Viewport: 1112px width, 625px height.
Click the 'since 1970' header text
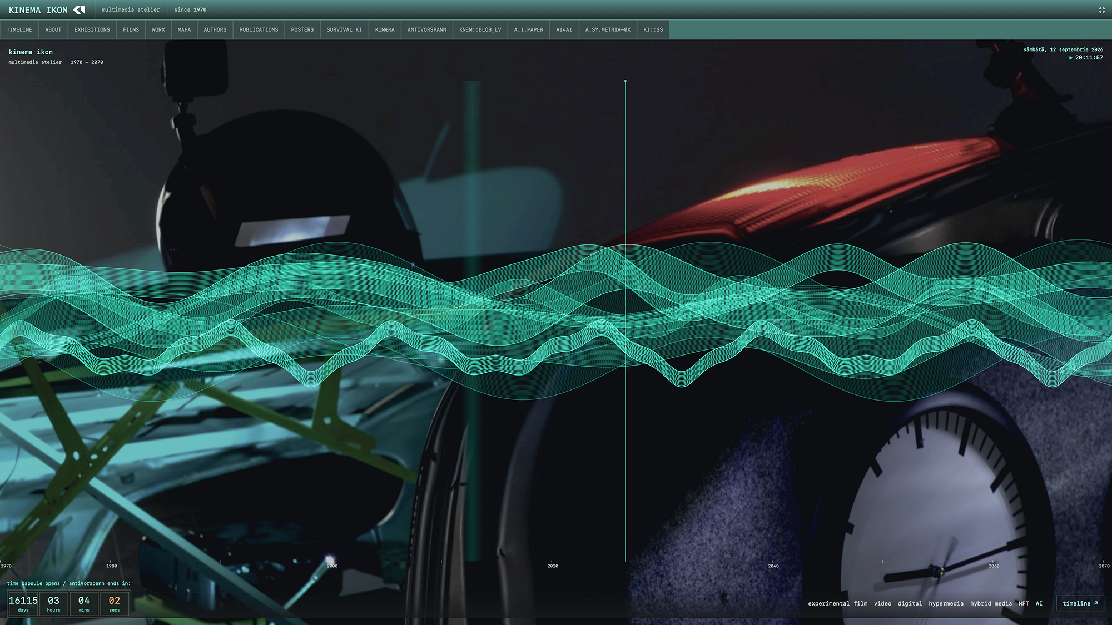click(x=190, y=10)
